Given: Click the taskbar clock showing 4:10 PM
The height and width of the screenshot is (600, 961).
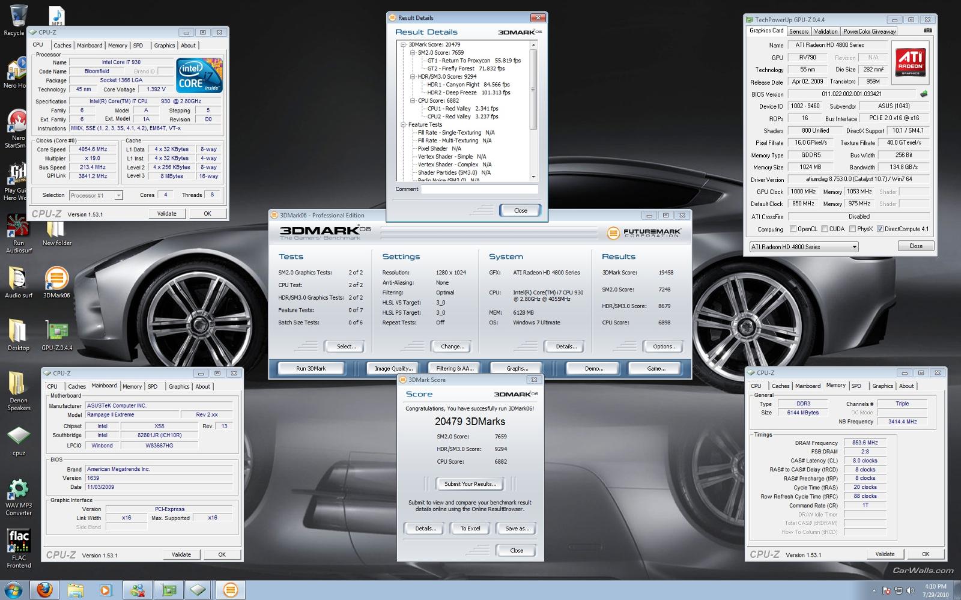Looking at the screenshot, I should point(935,590).
